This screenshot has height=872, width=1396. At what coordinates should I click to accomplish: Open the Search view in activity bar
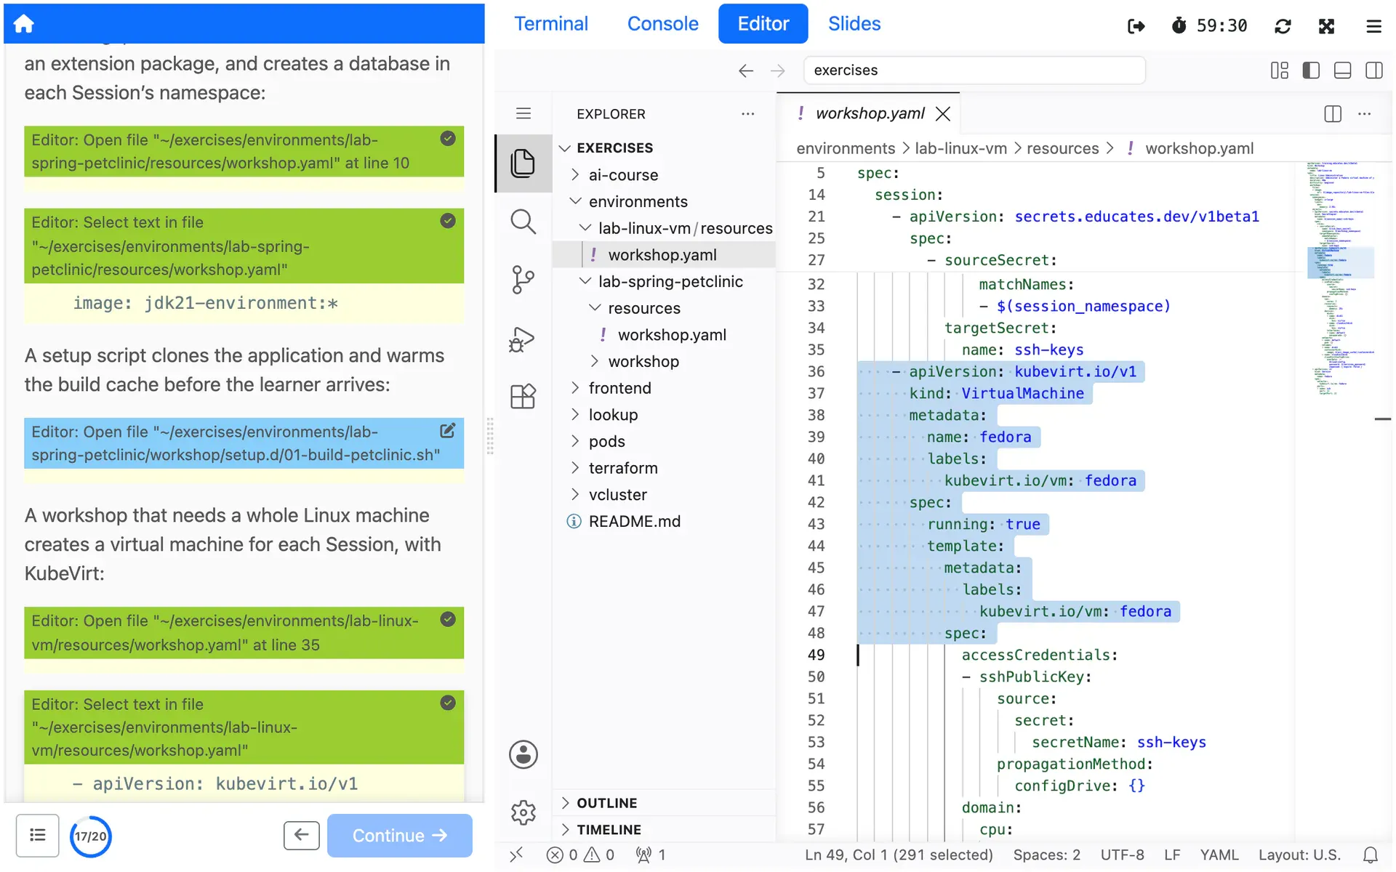coord(523,222)
